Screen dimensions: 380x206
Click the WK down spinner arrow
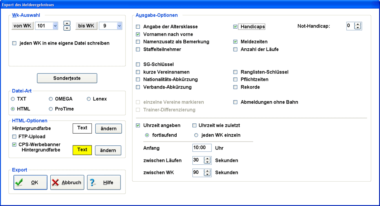point(67,28)
